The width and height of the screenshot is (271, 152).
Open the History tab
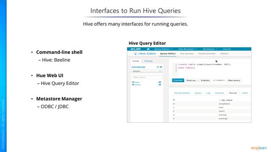(x=224, y=54)
